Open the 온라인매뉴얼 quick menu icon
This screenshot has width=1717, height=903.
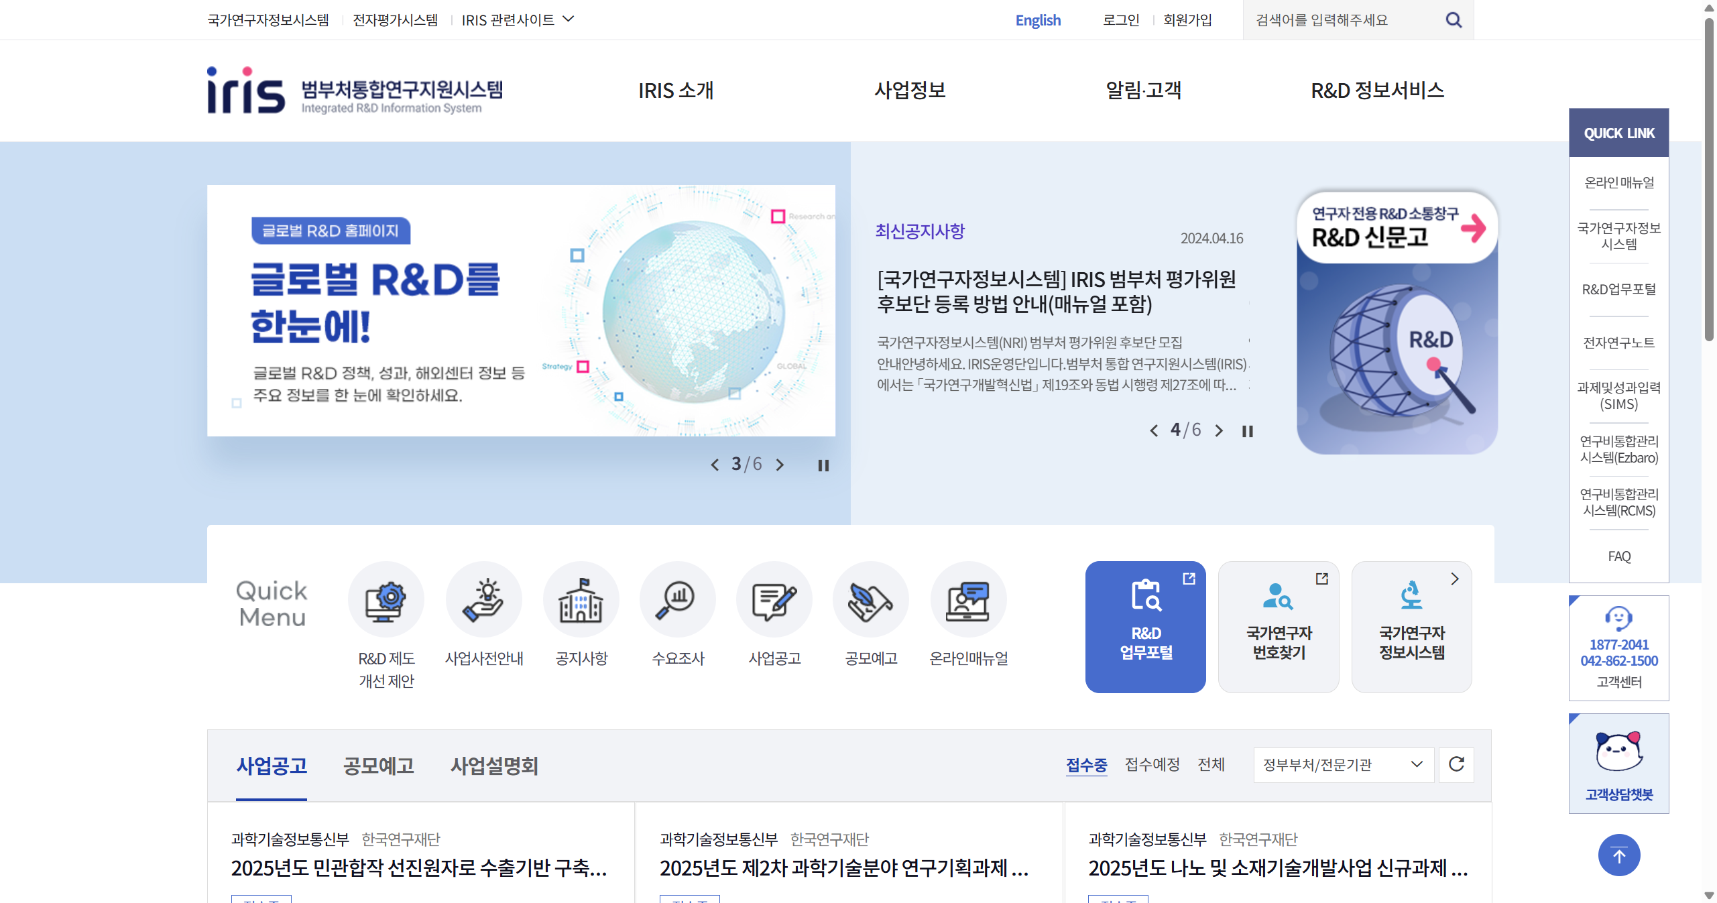(x=967, y=599)
